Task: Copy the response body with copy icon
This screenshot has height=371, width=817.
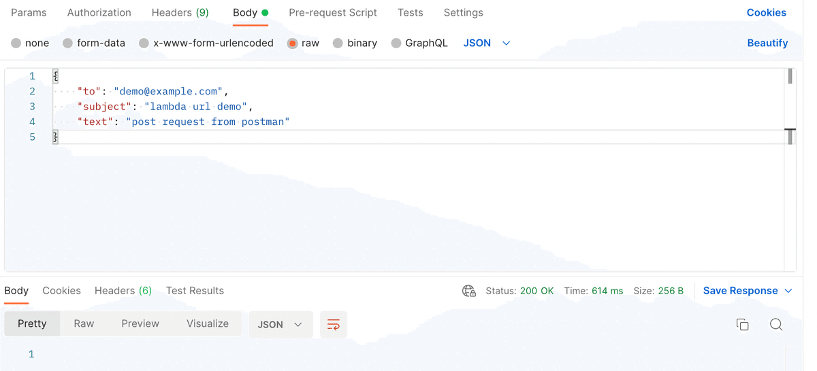Action: coord(743,325)
